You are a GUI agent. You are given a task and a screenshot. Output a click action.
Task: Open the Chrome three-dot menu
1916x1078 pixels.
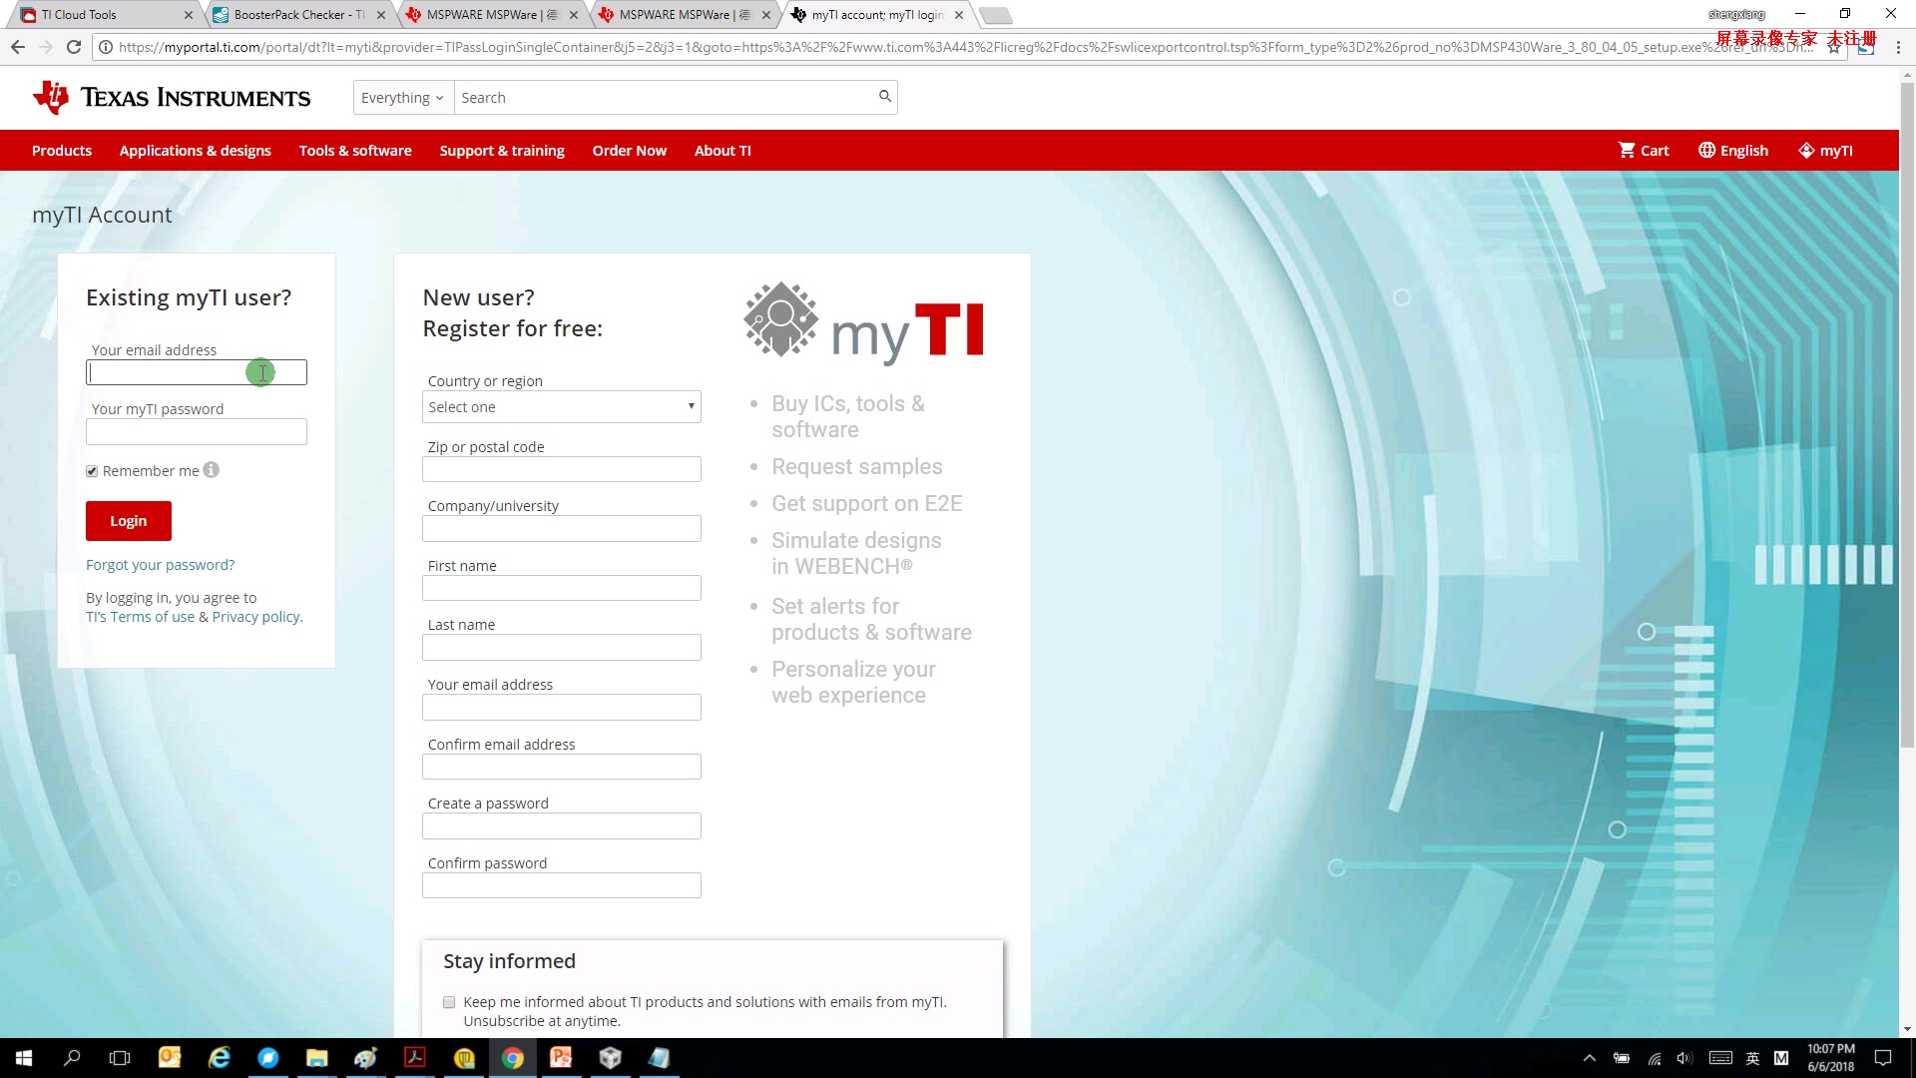[1898, 47]
